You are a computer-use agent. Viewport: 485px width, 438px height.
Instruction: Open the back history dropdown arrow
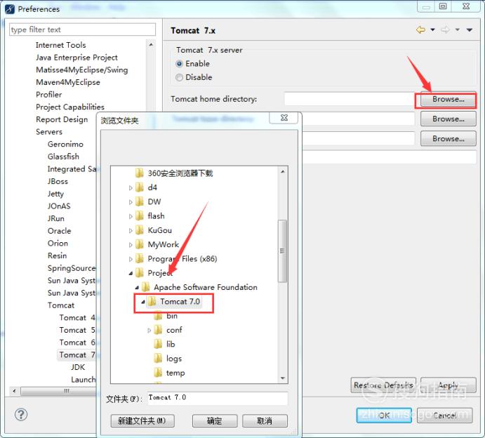click(433, 30)
